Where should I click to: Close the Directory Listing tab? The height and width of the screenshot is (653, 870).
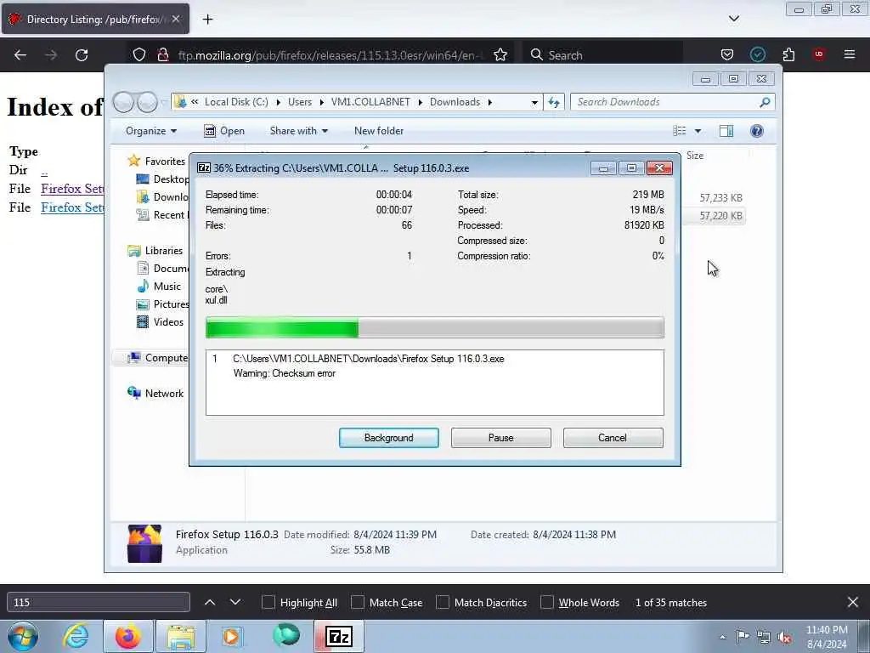pos(176,19)
